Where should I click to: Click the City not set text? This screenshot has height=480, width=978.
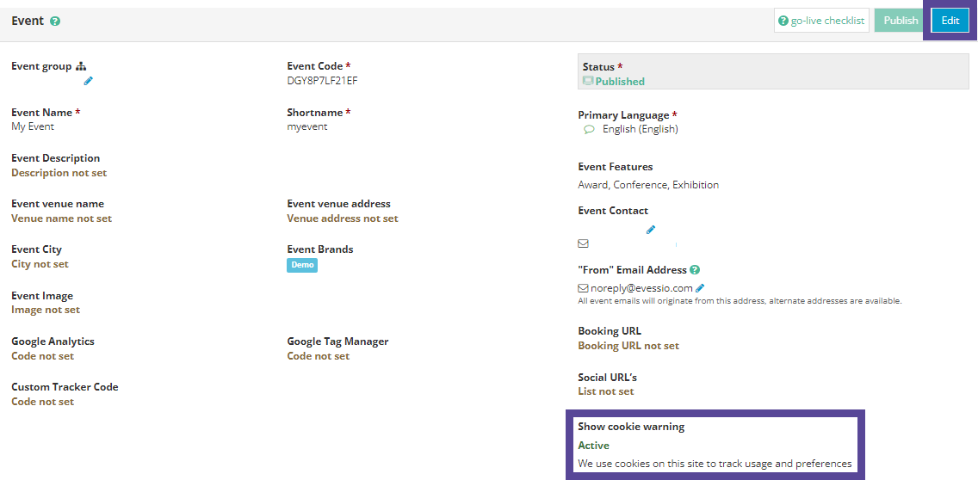point(40,264)
